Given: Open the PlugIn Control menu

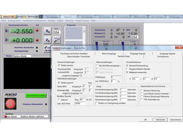Looking at the screenshot, I should [x=82, y=20].
